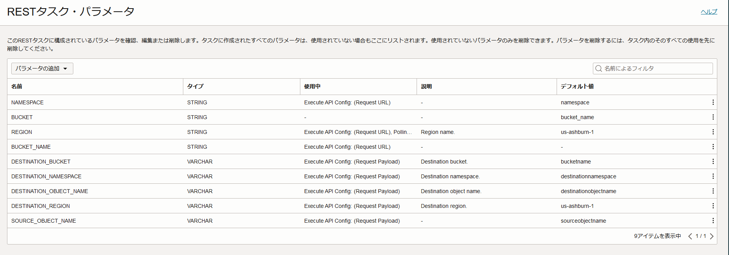729x255 pixels.
Task: Select the DESTINATION_OBJECT_NAME parameter name
Action: 50,191
